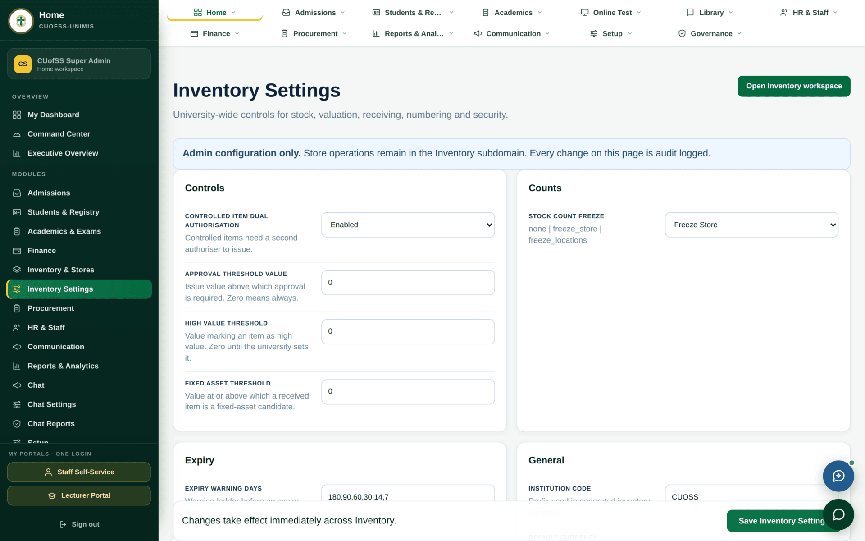Expand the HR & Staff top menu chevron
The image size is (865, 541).
click(x=835, y=13)
